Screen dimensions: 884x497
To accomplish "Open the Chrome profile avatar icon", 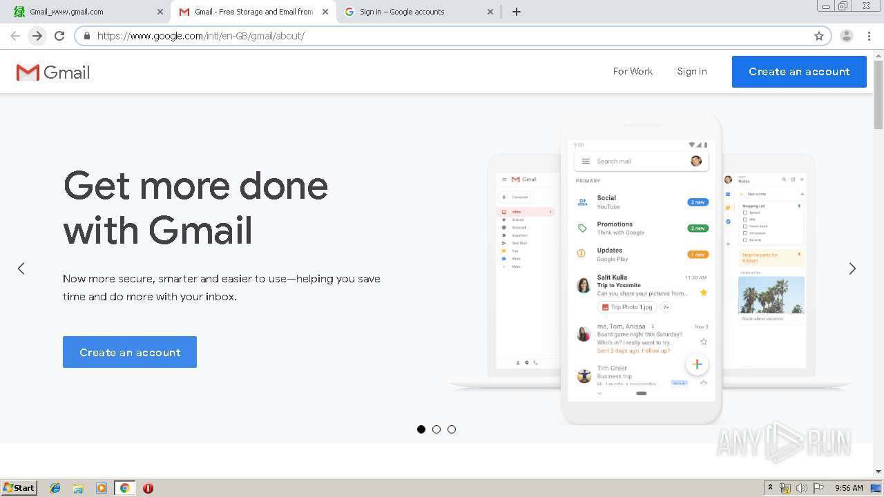I will click(x=847, y=36).
